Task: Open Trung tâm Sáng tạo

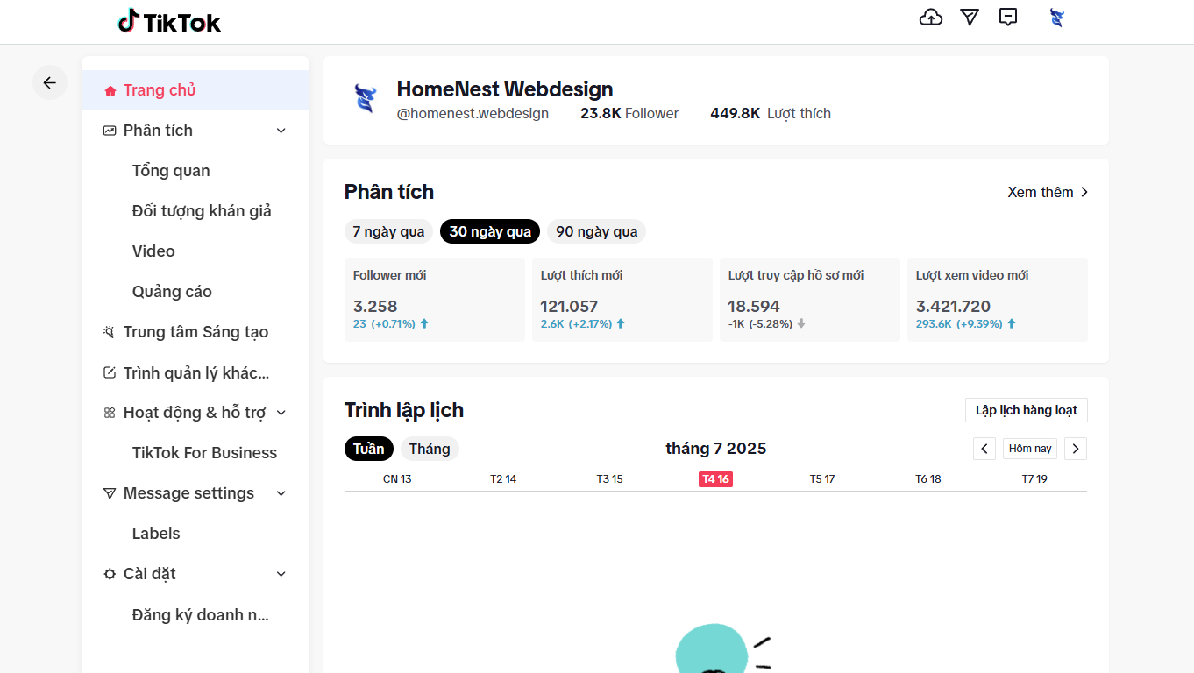Action: click(x=195, y=332)
